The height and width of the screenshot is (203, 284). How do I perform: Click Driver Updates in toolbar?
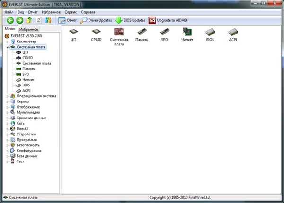(x=96, y=20)
